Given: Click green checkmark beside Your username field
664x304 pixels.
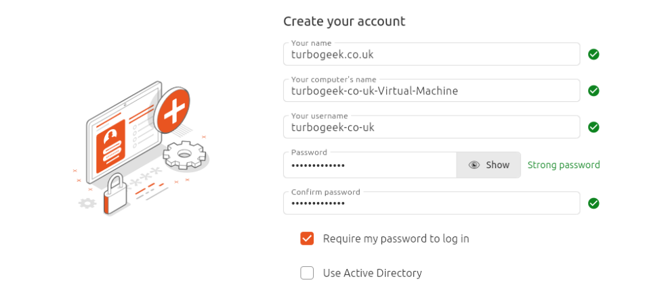Looking at the screenshot, I should pos(594,127).
